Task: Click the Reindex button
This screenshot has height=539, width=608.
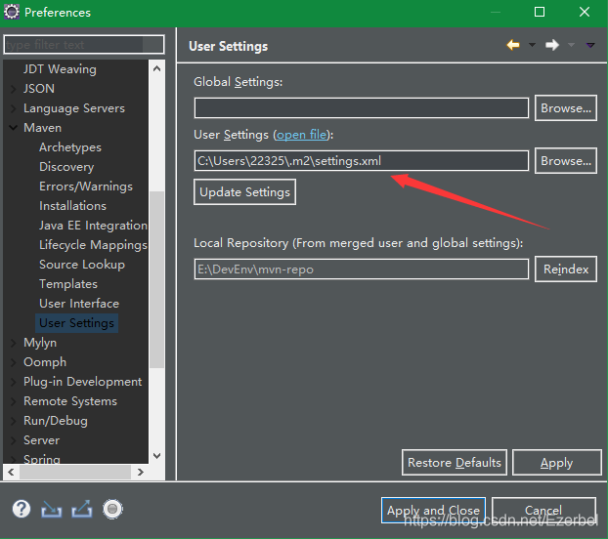Action: coord(566,269)
